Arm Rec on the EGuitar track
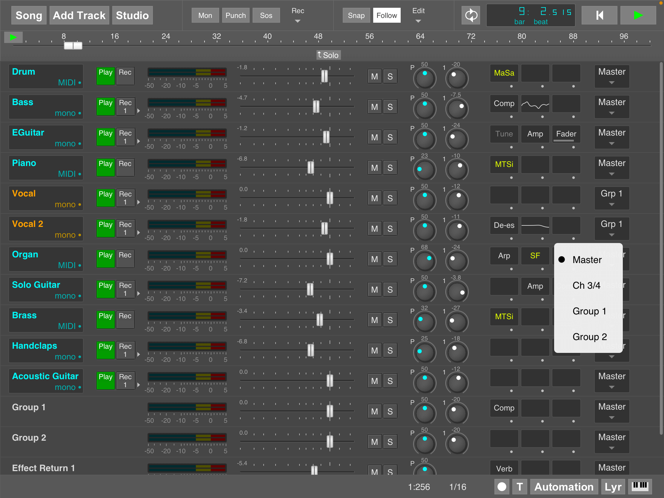Image resolution: width=664 pixels, height=498 pixels. (x=125, y=137)
